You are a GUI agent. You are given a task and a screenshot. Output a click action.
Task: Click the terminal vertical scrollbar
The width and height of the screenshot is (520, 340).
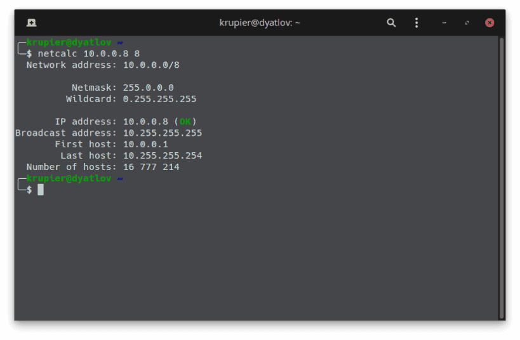[x=502, y=178]
